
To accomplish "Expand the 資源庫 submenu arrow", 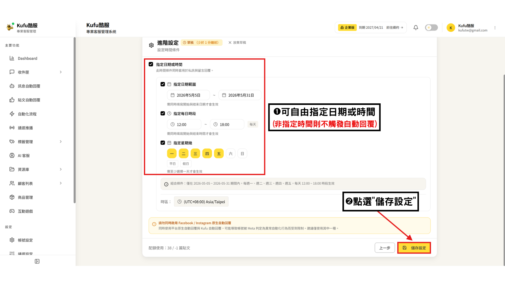I will [61, 169].
